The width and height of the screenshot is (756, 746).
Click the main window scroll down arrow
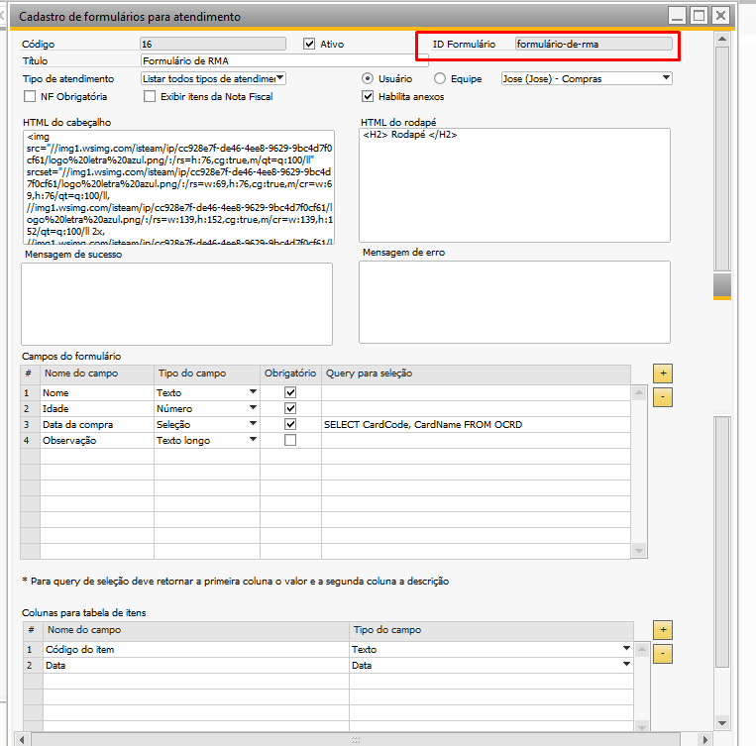722,723
